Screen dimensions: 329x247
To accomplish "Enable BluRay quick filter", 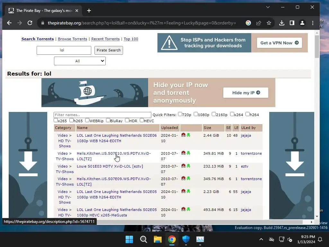I will click(x=108, y=120).
